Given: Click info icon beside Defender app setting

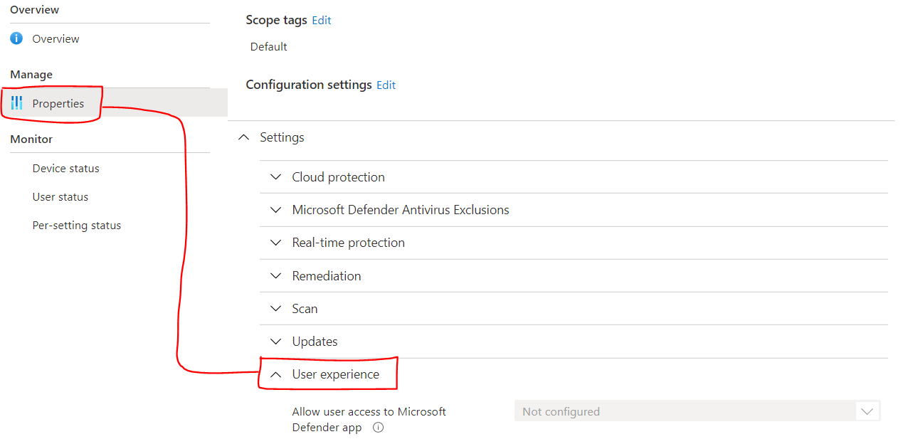Looking at the screenshot, I should 378,427.
